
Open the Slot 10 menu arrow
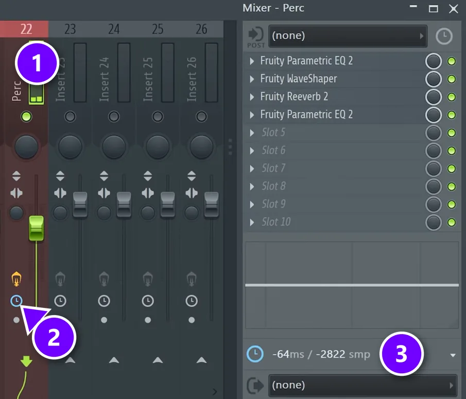[x=252, y=222]
